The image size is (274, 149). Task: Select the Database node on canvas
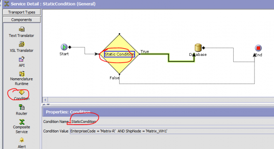point(198,48)
